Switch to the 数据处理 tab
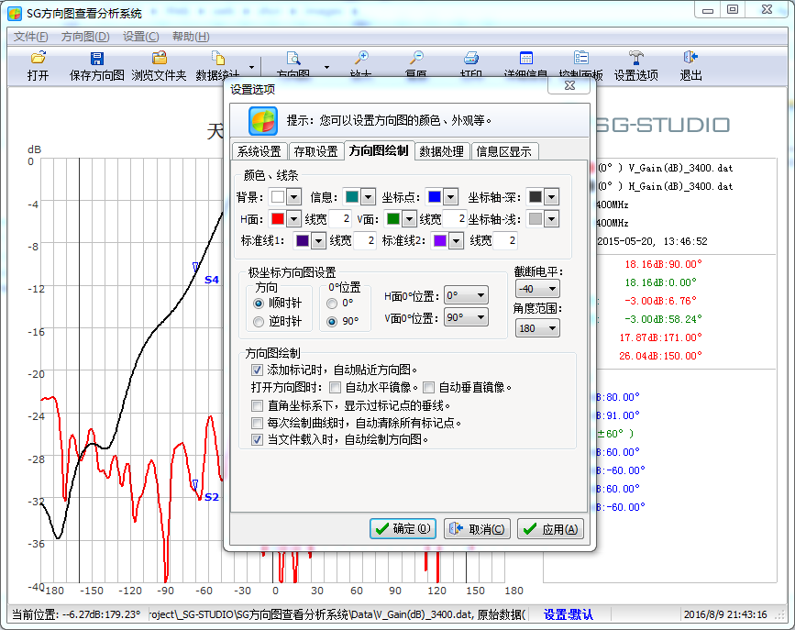The height and width of the screenshot is (630, 795). pos(442,151)
